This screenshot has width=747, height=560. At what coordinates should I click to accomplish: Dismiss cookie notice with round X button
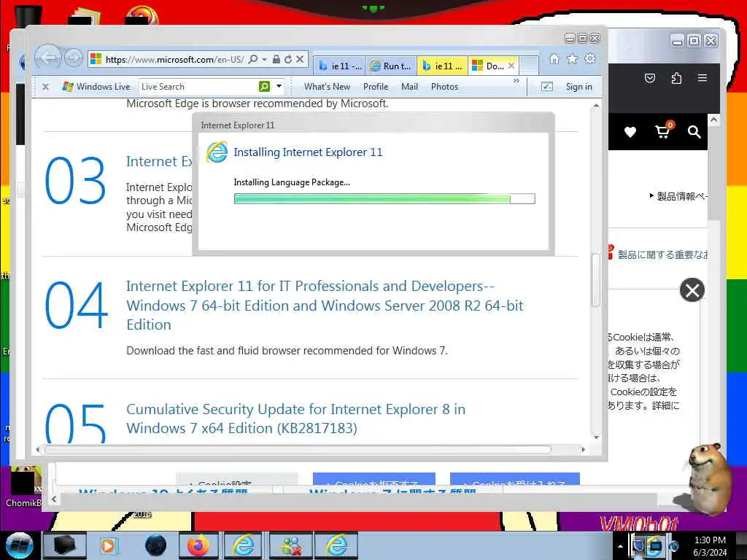tap(692, 290)
